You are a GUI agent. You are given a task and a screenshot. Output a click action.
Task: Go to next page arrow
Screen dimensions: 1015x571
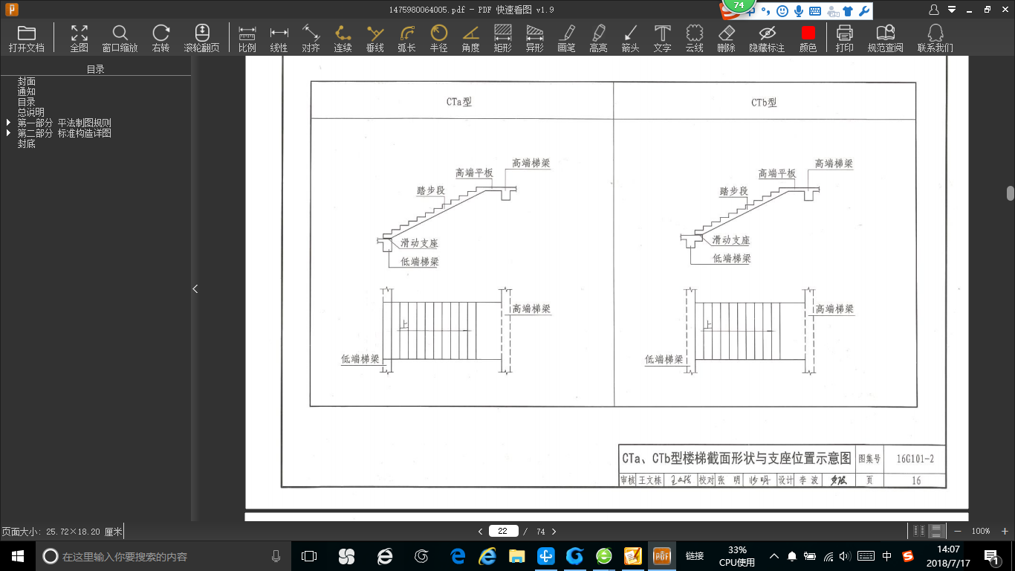[x=554, y=532]
